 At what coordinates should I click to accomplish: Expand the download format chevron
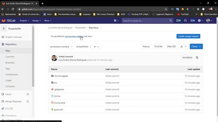pos(185,46)
